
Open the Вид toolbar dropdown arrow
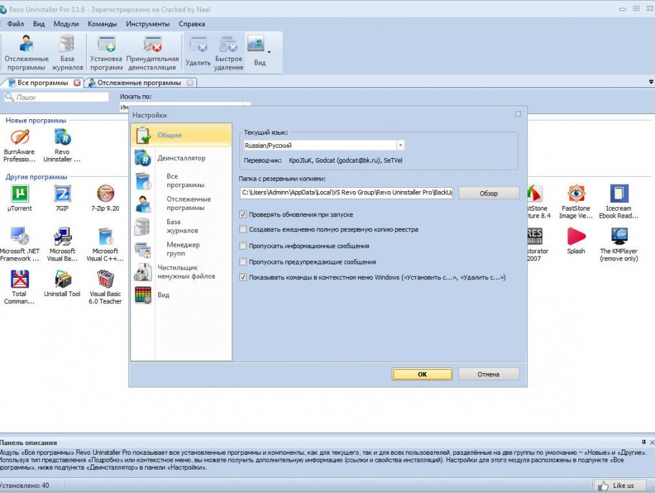269,52
